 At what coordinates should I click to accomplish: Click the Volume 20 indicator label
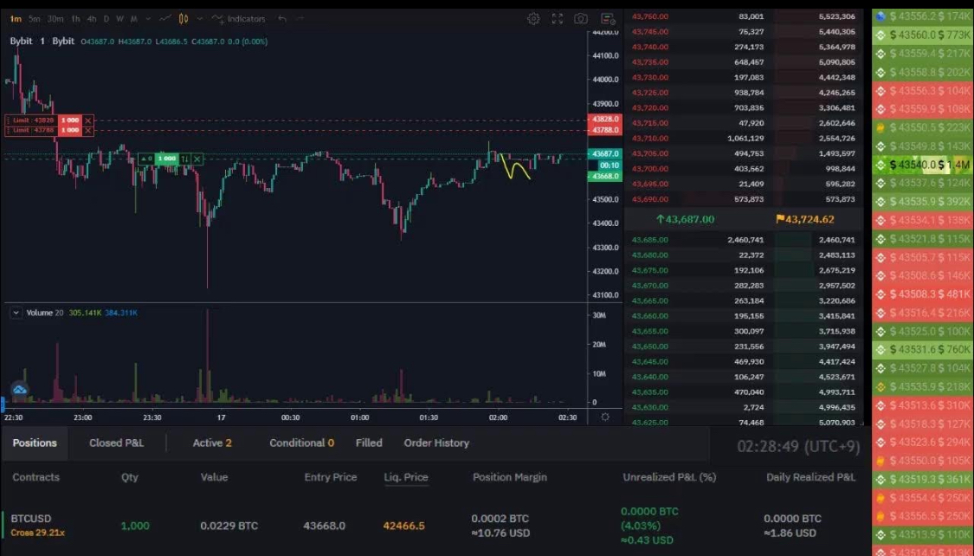45,314
